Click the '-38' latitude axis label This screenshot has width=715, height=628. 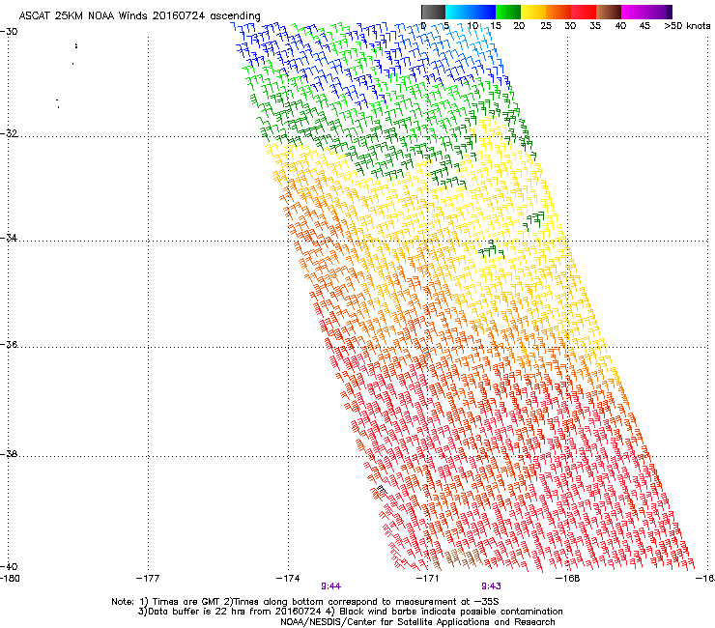point(9,454)
